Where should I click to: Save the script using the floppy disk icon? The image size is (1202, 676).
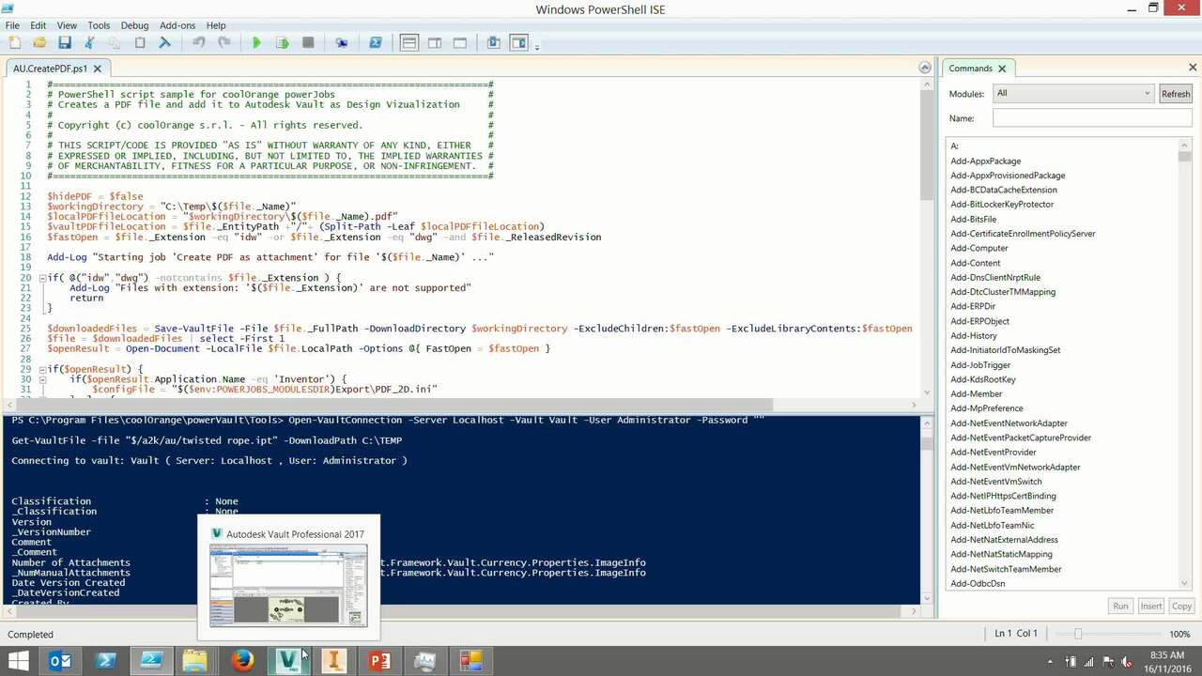click(65, 43)
